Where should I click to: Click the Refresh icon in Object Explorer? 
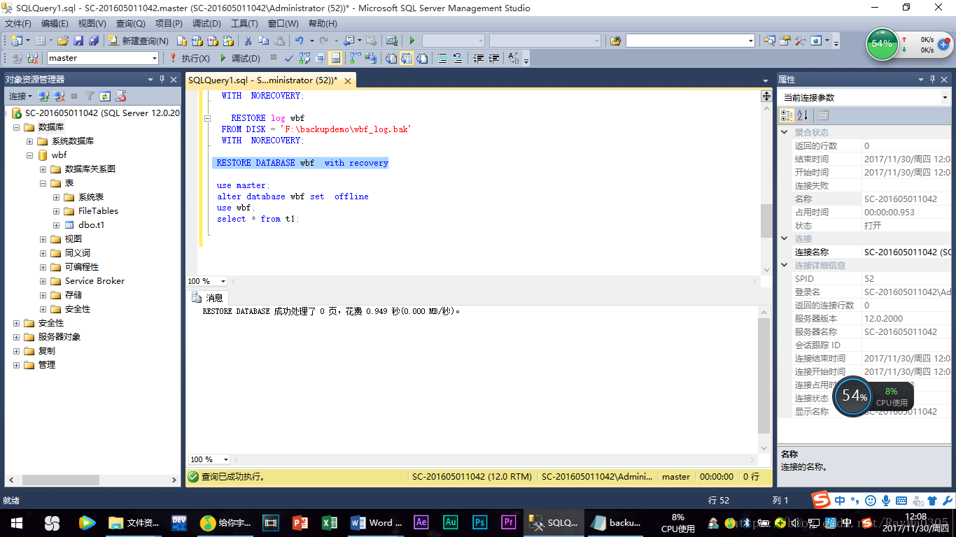click(105, 96)
